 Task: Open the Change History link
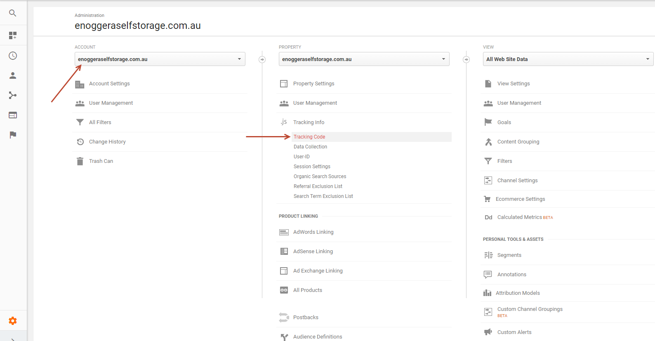(x=107, y=142)
